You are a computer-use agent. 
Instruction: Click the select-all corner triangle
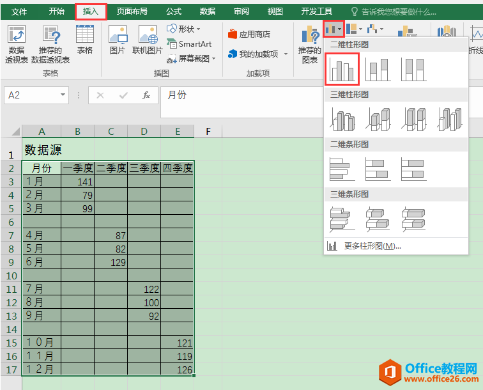[x=16, y=132]
